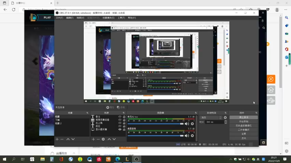The image size is (291, 163).
Task: Open League client notifications bell
Action: point(263,21)
